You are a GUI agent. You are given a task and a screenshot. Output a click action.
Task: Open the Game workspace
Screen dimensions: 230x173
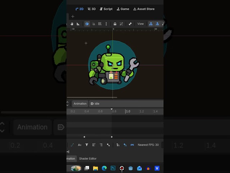(x=123, y=9)
